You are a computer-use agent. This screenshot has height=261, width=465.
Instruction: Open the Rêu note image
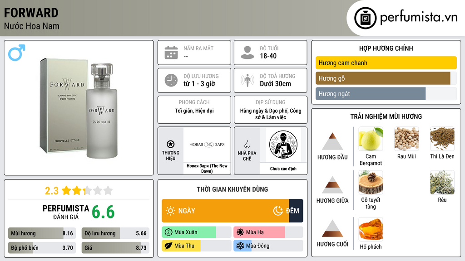442,182
